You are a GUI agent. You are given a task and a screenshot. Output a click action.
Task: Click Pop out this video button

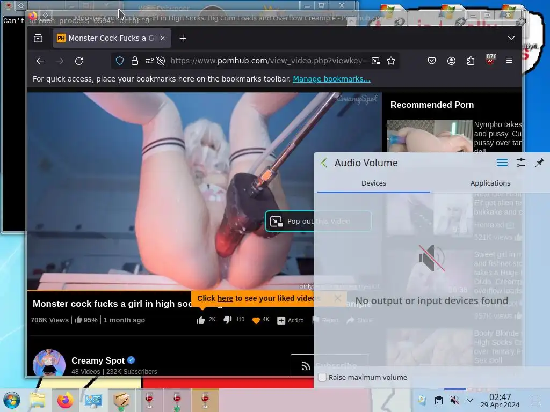coord(318,221)
